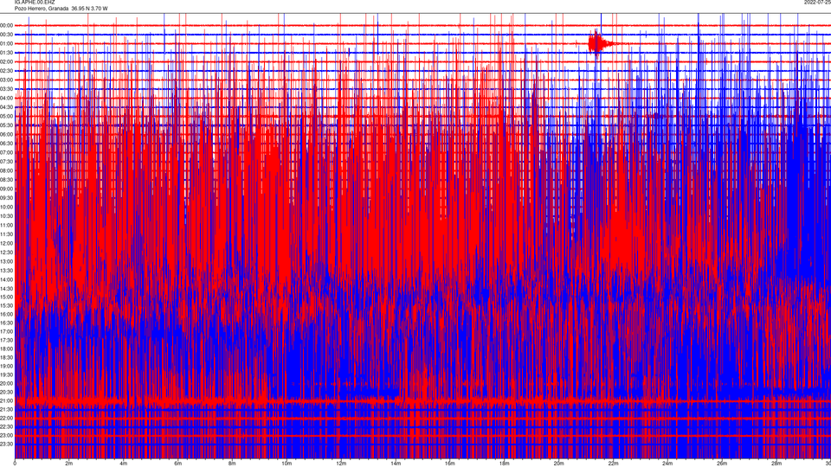Click the '10m' tick label on x-axis
The height and width of the screenshot is (467, 831).
tap(287, 464)
